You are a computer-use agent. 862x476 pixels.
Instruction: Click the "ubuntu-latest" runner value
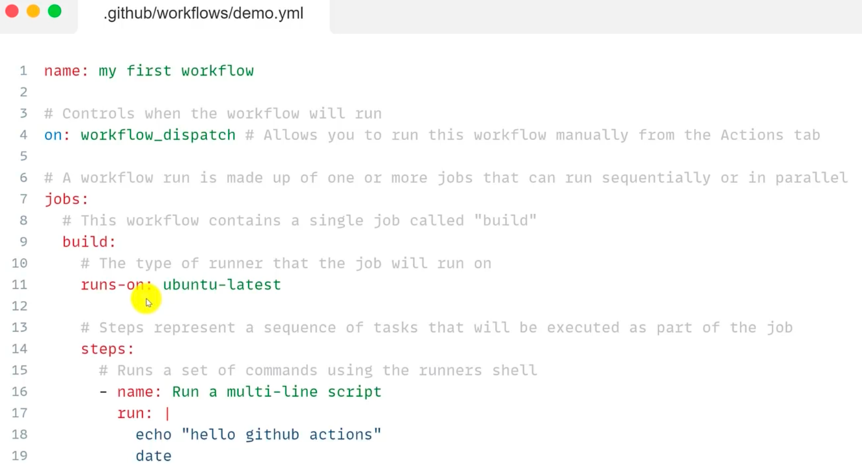[x=222, y=285]
